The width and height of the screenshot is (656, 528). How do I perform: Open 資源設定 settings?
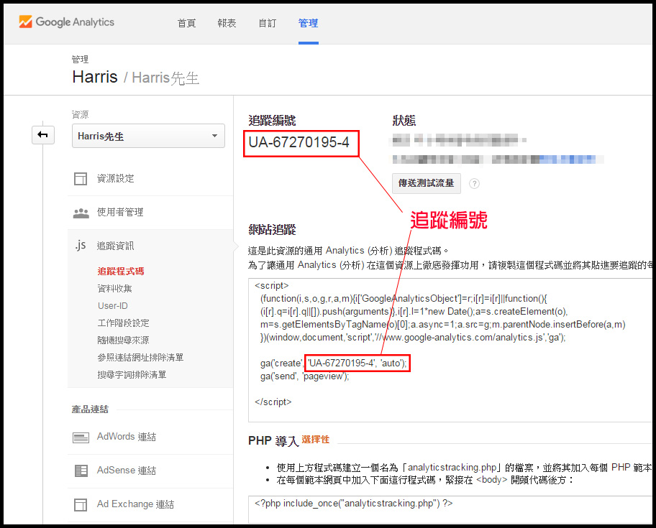point(116,179)
